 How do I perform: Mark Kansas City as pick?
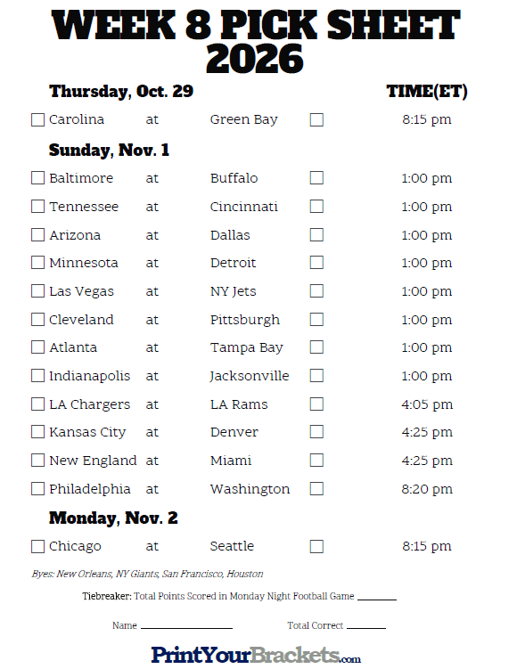[38, 432]
